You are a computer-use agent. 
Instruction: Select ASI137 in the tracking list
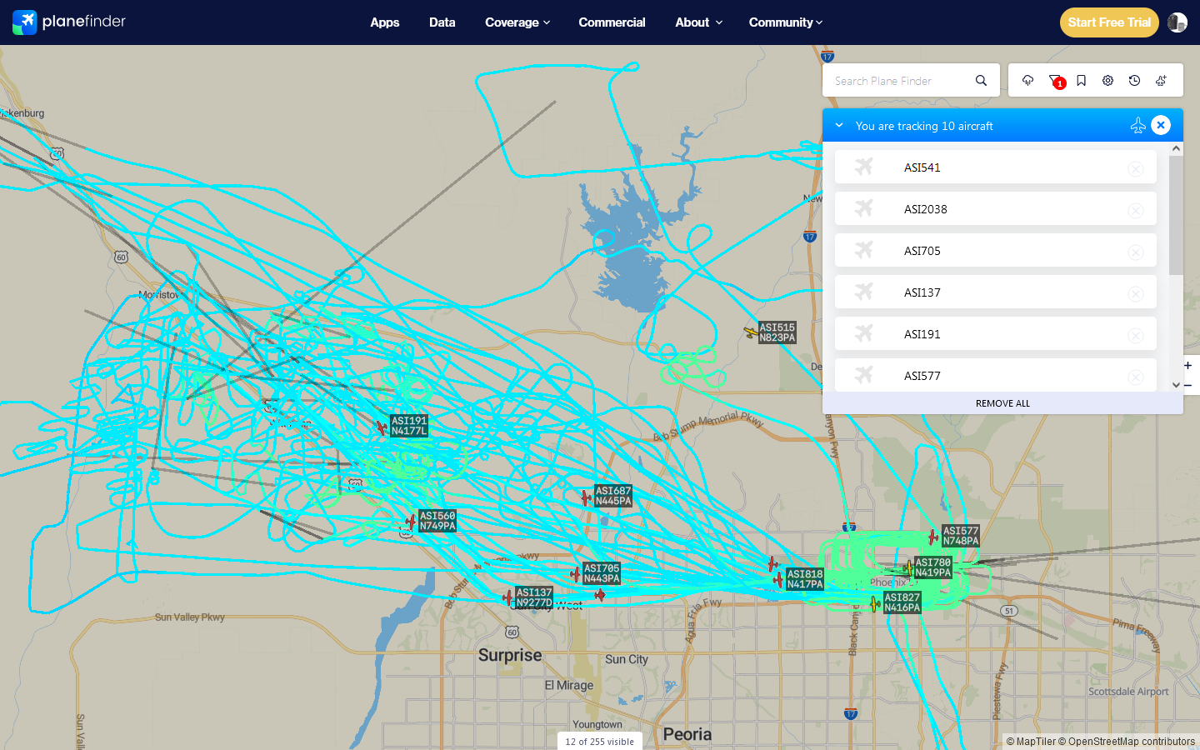pyautogui.click(x=996, y=292)
